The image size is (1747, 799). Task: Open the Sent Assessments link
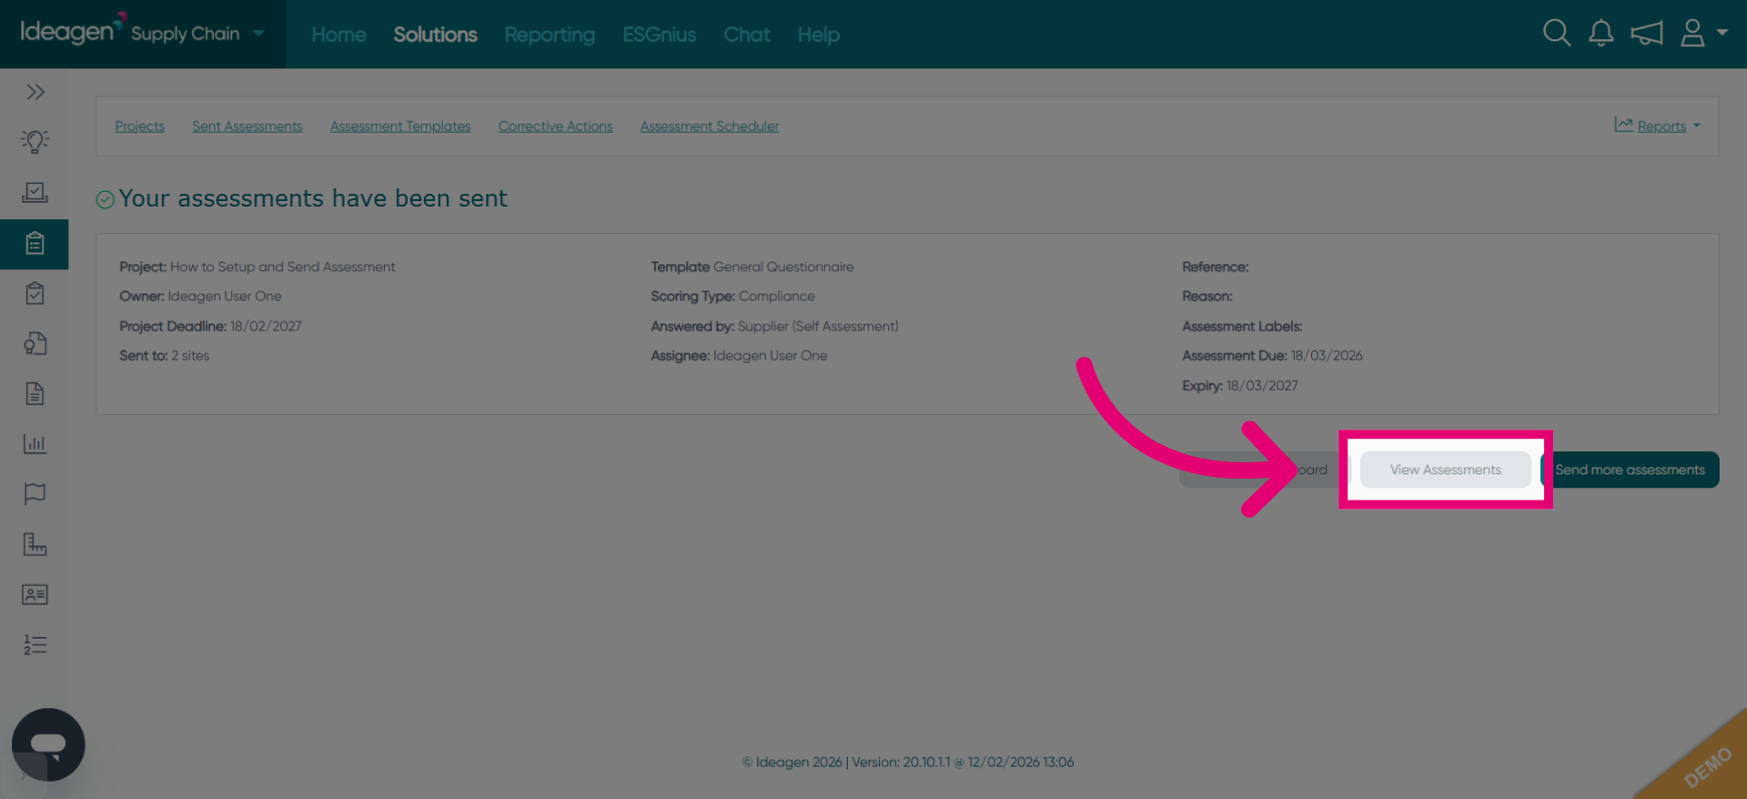[247, 126]
